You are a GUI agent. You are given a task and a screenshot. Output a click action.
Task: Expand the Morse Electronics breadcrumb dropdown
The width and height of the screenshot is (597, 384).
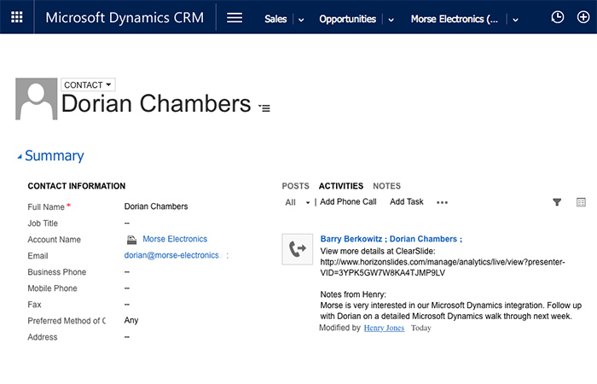[515, 20]
